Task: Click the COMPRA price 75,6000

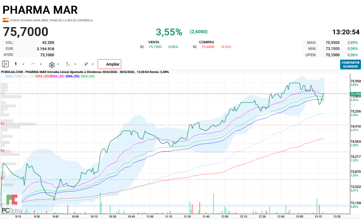Action: pos(208,47)
